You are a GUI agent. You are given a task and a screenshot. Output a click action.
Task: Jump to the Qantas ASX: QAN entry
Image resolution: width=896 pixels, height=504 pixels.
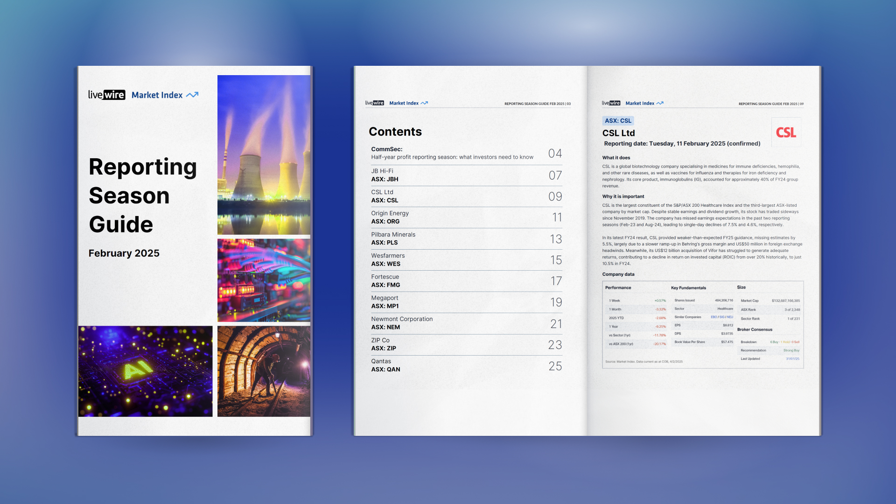(x=385, y=365)
